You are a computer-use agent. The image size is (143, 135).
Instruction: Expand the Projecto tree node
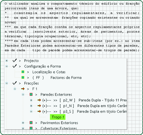pos(7,61)
